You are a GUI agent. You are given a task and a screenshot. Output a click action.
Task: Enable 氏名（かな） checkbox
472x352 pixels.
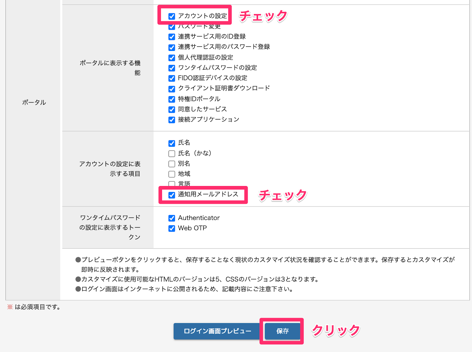click(172, 154)
